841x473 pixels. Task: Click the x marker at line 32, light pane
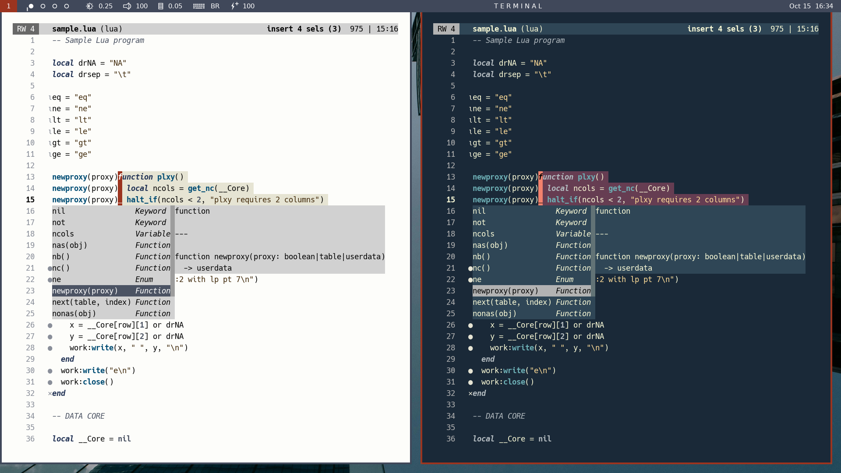point(50,393)
